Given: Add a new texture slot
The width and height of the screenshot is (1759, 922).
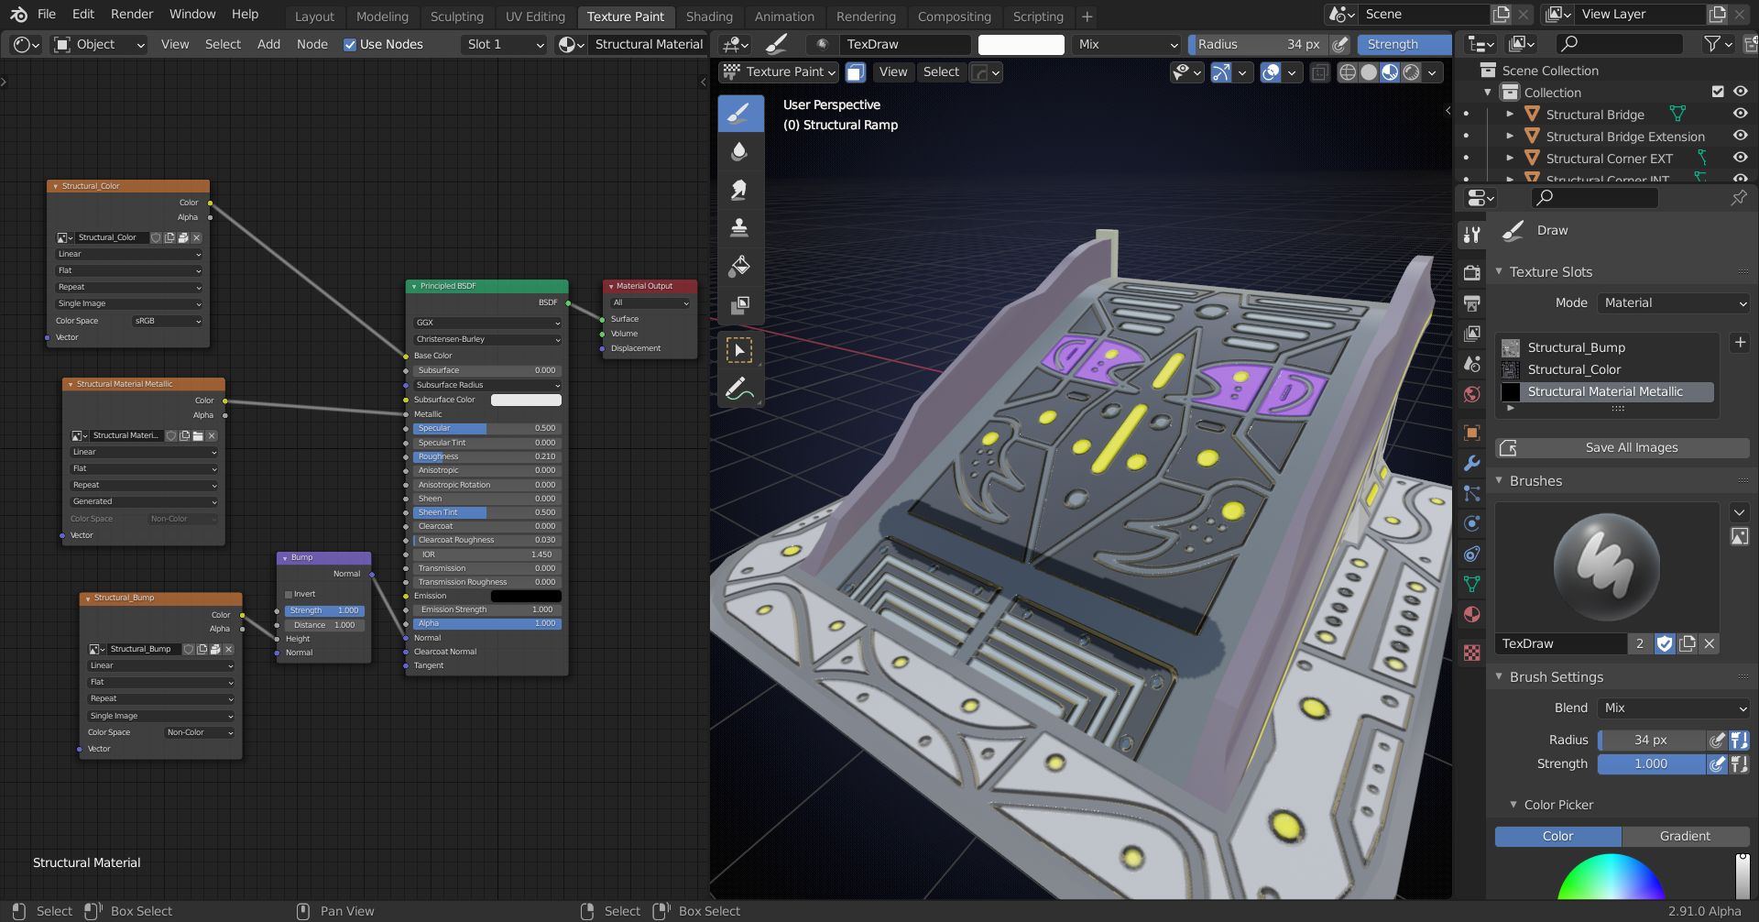Looking at the screenshot, I should [x=1740, y=343].
